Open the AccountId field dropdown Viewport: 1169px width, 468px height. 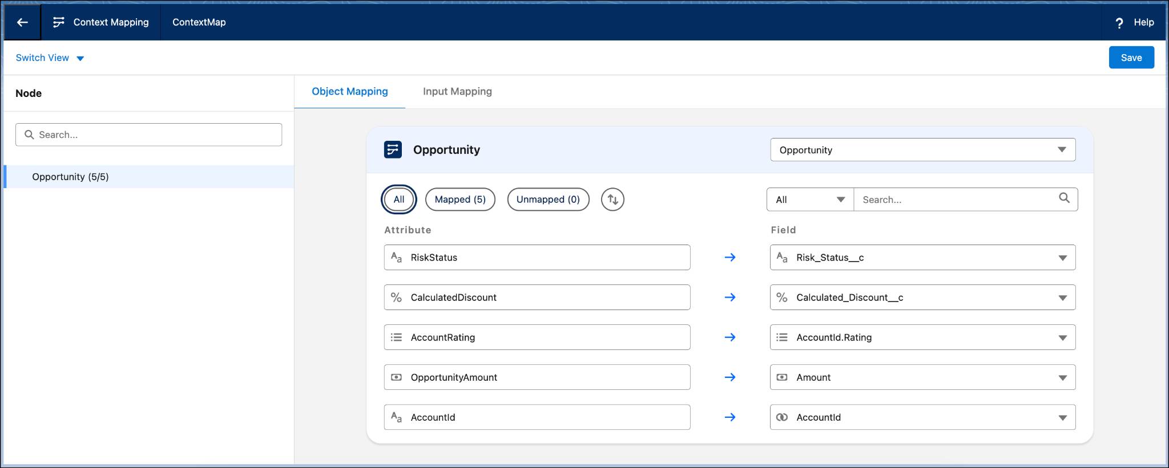923,417
